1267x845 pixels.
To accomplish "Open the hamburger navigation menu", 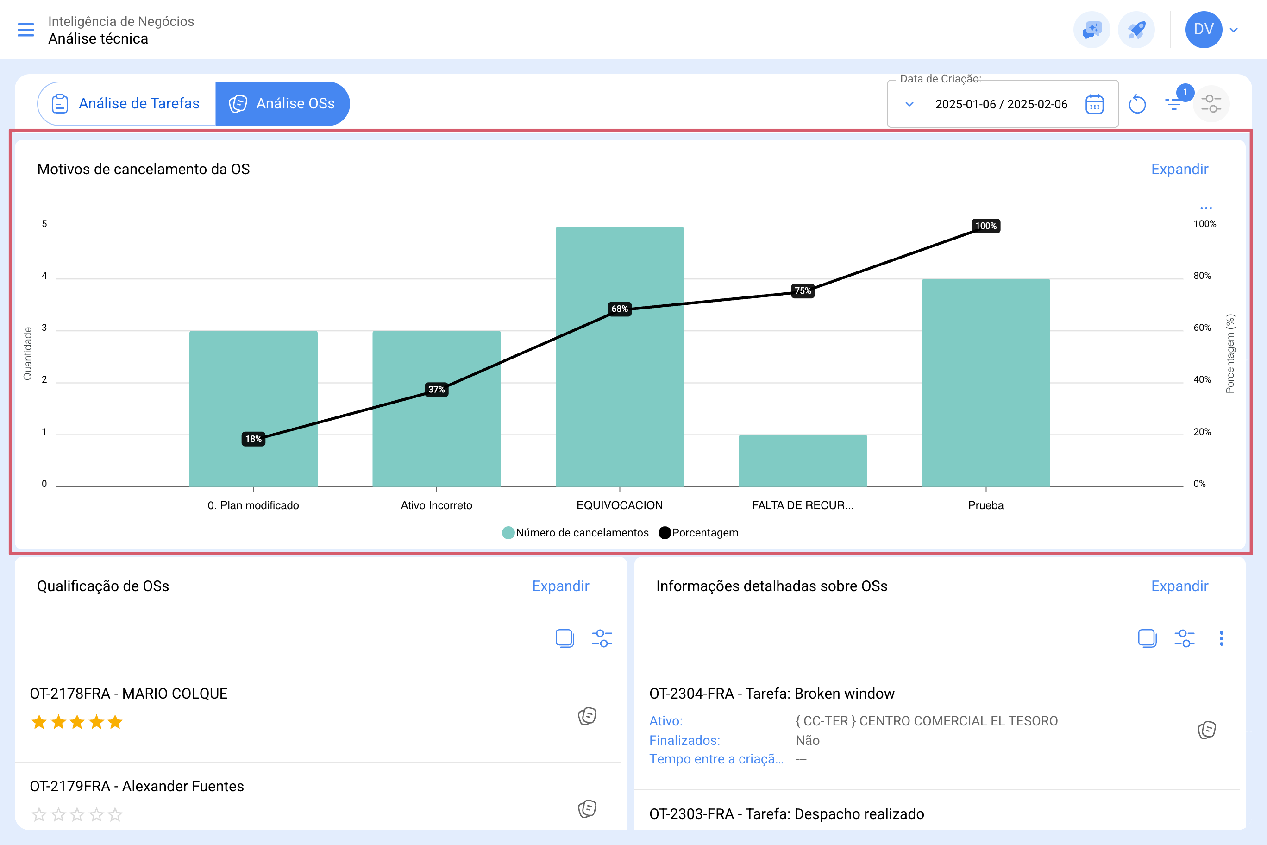I will [x=26, y=30].
